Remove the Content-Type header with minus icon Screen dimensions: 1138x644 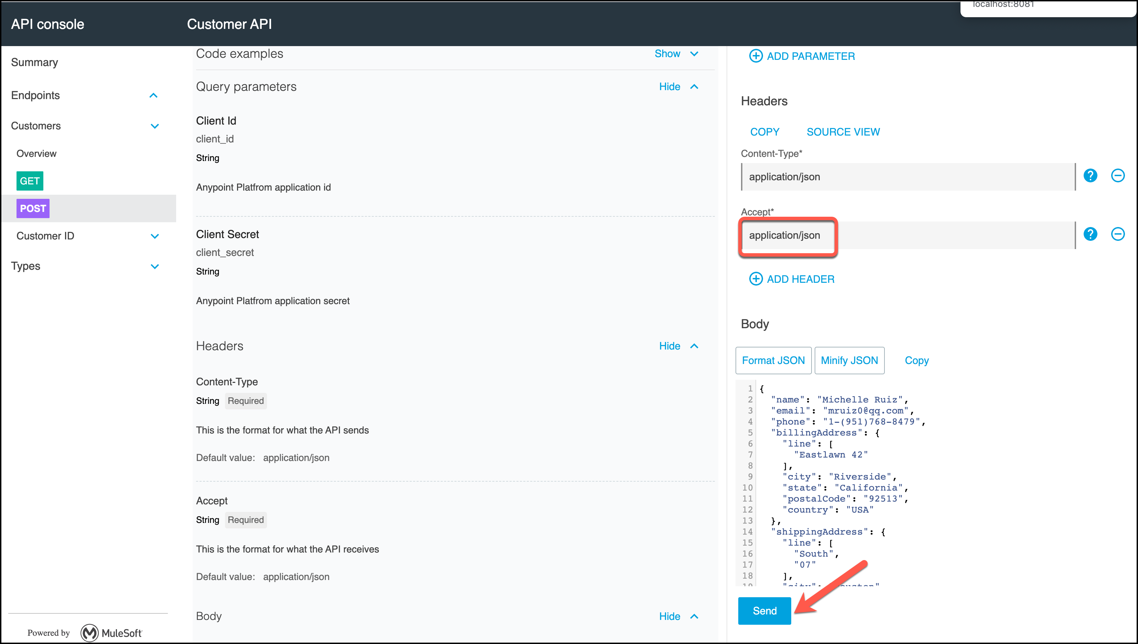click(1118, 175)
